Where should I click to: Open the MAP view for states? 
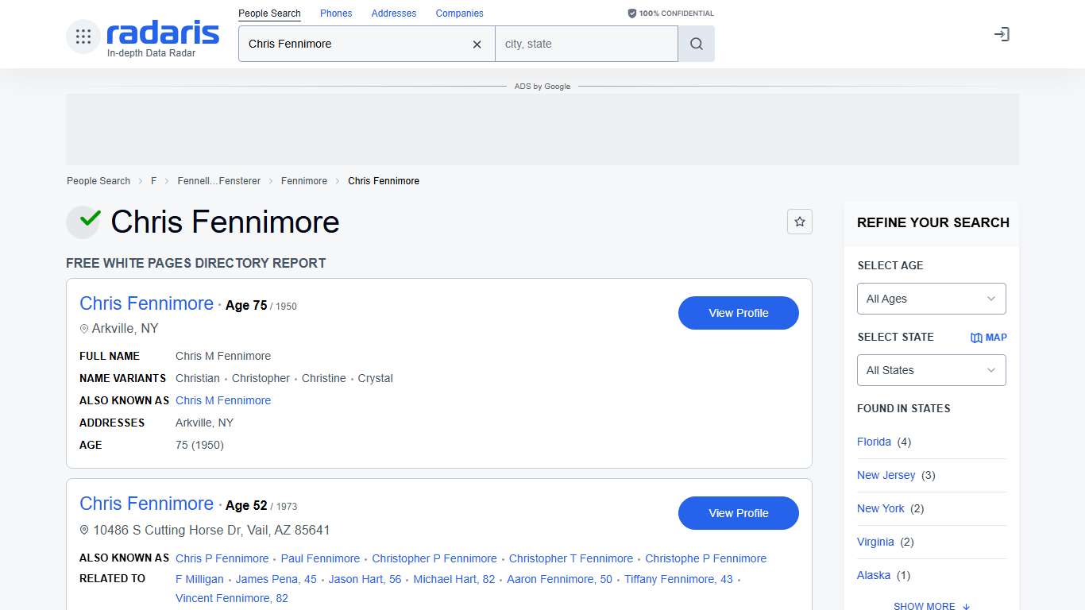[989, 337]
